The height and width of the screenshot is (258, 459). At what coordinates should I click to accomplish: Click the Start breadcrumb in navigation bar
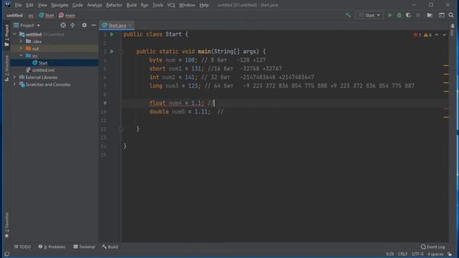[46, 15]
